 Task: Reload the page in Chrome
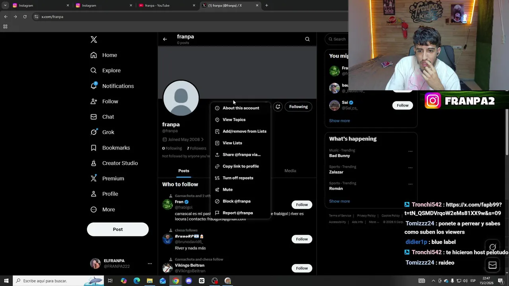[25, 17]
